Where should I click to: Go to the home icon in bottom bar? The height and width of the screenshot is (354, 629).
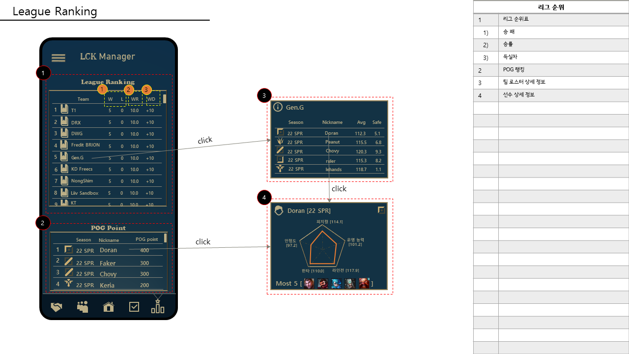pos(108,307)
